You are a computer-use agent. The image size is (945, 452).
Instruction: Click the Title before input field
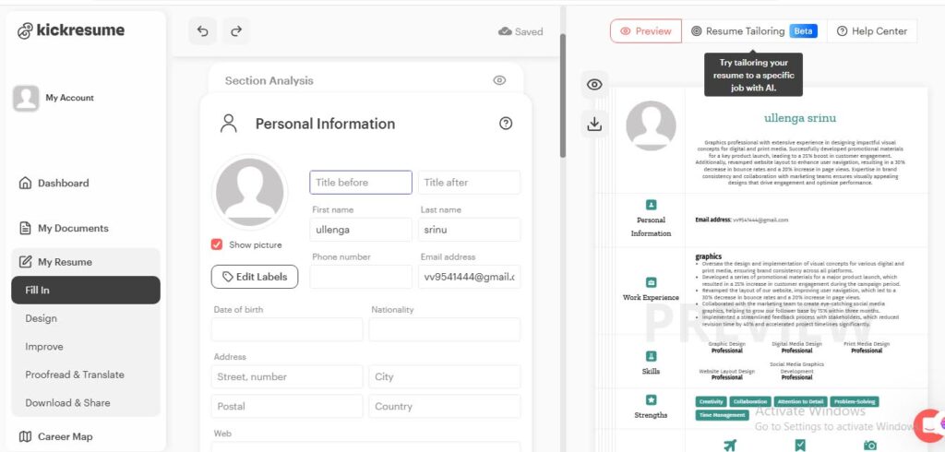click(360, 183)
